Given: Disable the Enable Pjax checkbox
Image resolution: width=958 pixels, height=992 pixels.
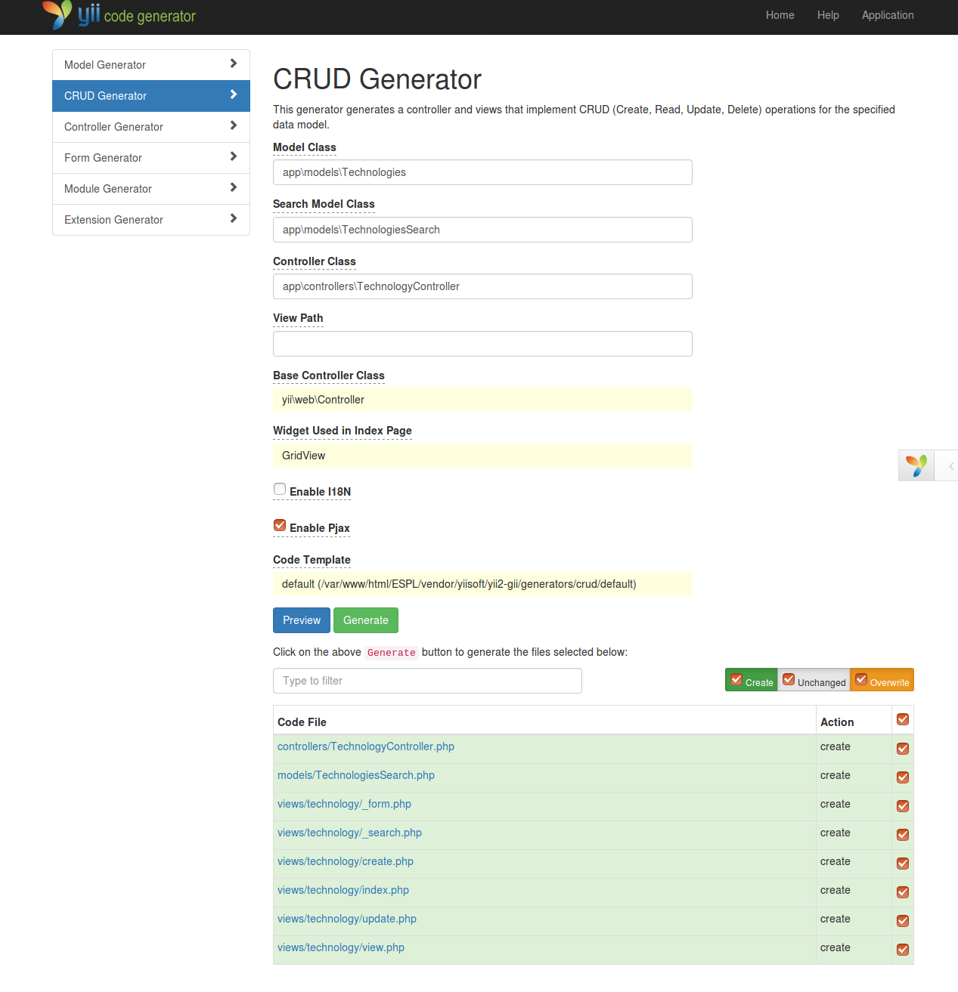Looking at the screenshot, I should [x=280, y=525].
